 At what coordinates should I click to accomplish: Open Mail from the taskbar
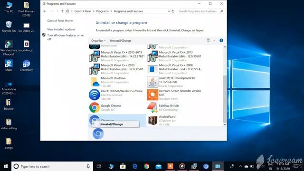click(x=158, y=166)
